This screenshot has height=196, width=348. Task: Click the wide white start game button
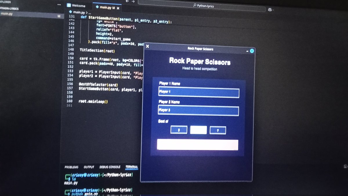pos(197,145)
